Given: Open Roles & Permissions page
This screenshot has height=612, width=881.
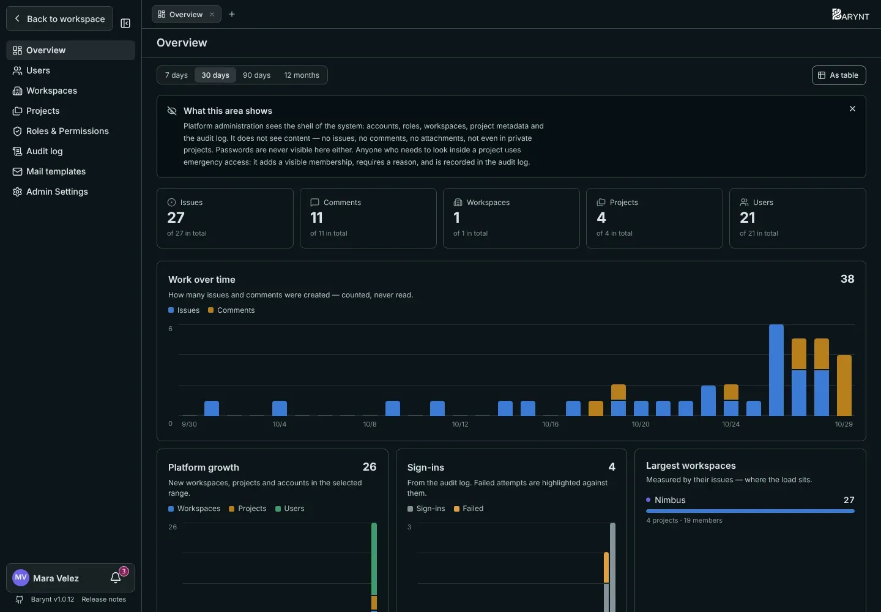Looking at the screenshot, I should pos(70,131).
